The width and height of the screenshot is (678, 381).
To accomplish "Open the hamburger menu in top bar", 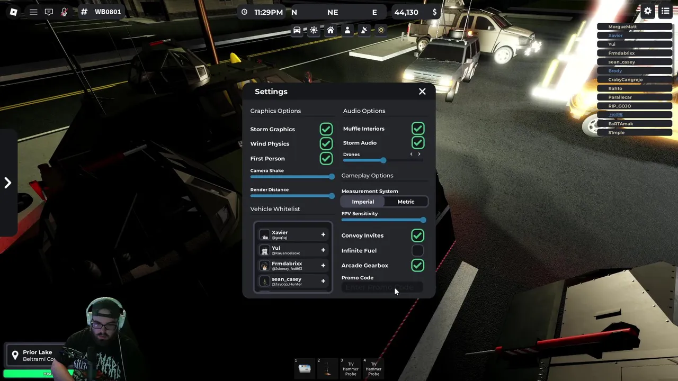I will click(x=33, y=12).
